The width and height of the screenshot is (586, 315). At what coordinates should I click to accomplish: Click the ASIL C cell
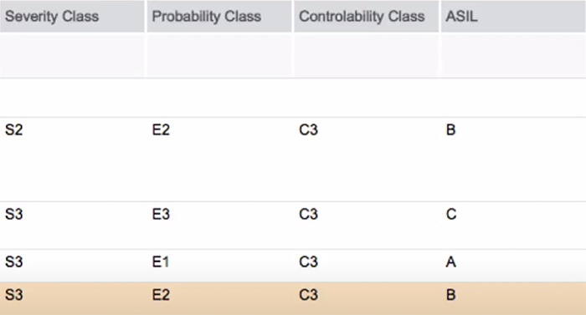coord(451,214)
